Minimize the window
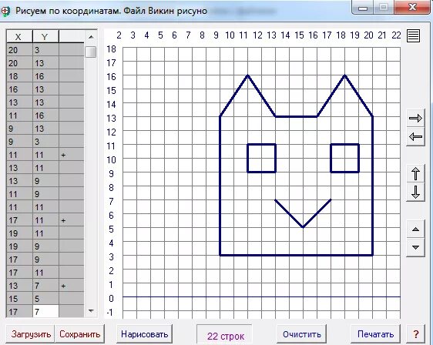Screen dimensions: 433x345 pos(363,8)
